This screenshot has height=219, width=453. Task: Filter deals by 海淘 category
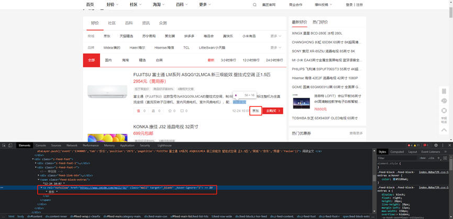coord(125,60)
